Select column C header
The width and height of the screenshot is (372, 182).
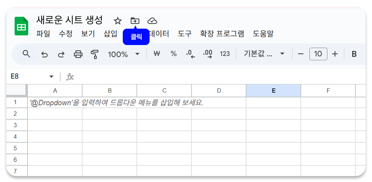tap(164, 91)
